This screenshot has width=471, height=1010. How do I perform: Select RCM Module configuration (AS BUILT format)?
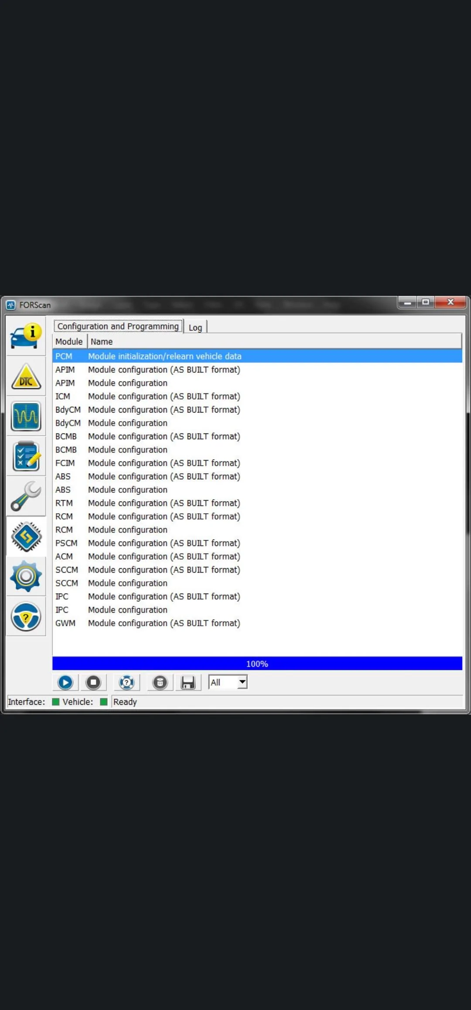point(257,516)
